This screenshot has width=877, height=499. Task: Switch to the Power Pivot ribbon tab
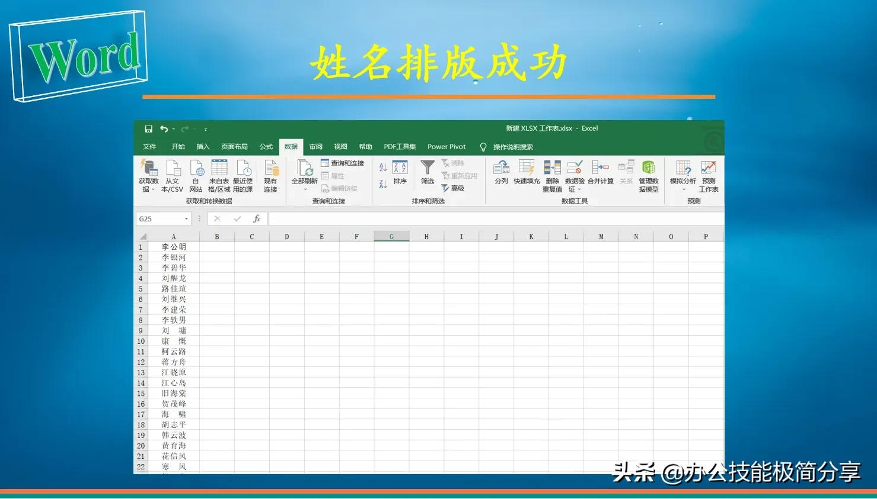pyautogui.click(x=446, y=146)
